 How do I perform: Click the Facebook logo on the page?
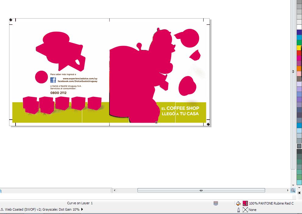pos(53,80)
